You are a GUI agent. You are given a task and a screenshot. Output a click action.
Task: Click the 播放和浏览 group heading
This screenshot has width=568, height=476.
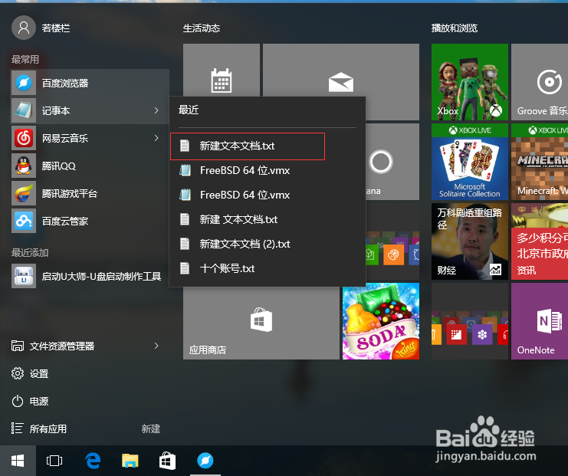455,28
